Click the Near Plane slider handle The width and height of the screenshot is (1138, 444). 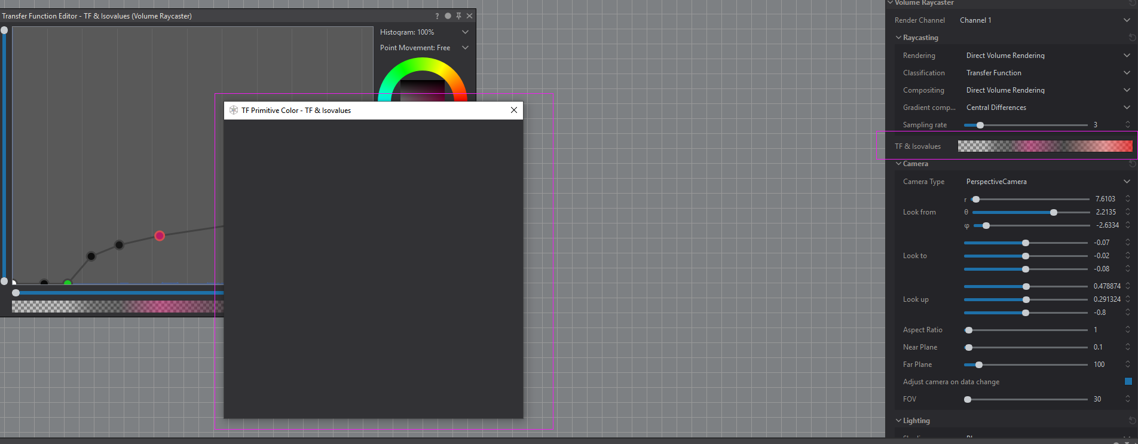point(969,347)
